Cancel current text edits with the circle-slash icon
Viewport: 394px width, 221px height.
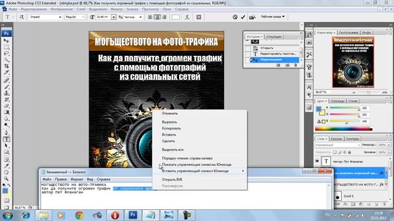click(235, 17)
